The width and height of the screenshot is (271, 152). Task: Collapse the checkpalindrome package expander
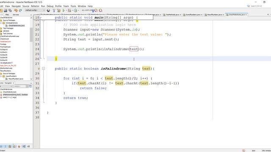point(1,23)
